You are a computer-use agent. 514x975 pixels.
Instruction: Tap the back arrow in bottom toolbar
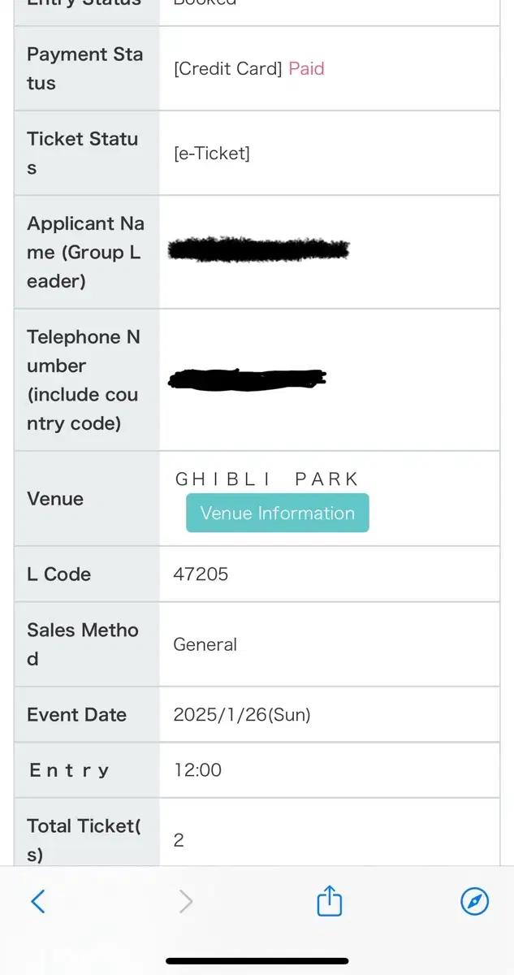[x=38, y=901]
